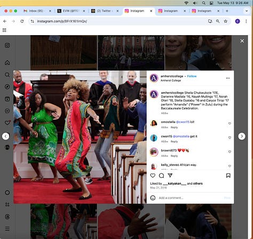Open Wi-Fi menu in menu bar
Screen dimensions: 253x239
(186, 3)
